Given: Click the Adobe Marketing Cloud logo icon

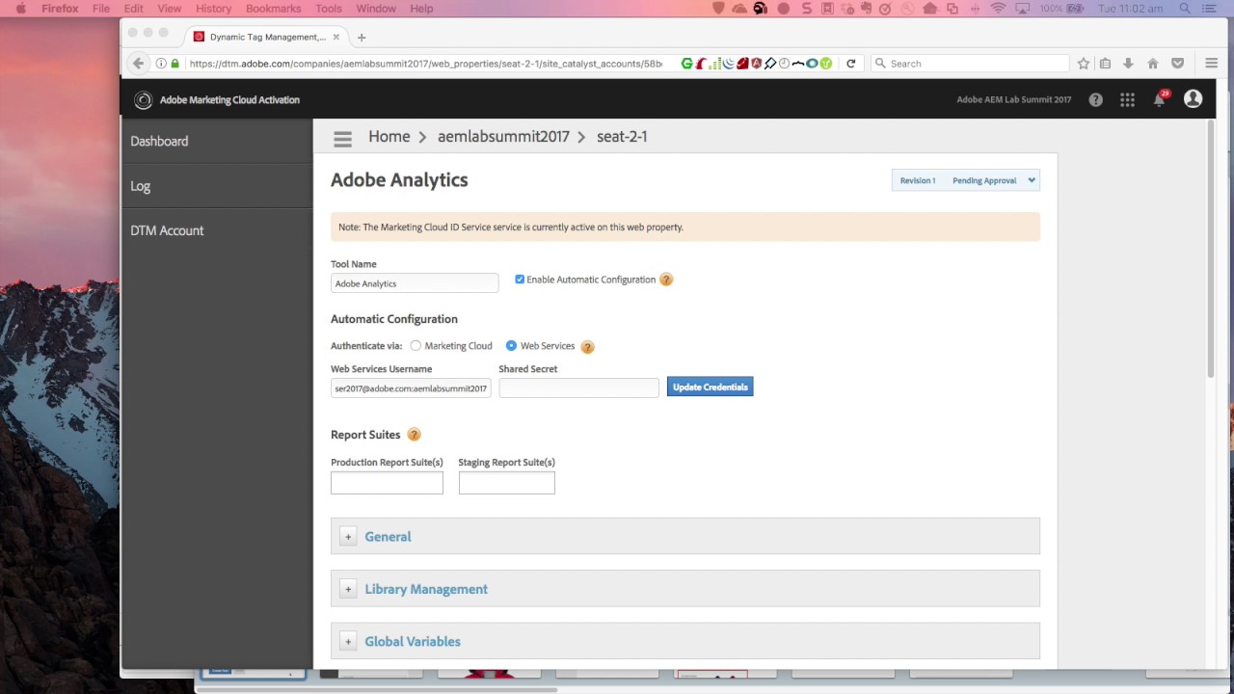Looking at the screenshot, I should [143, 100].
